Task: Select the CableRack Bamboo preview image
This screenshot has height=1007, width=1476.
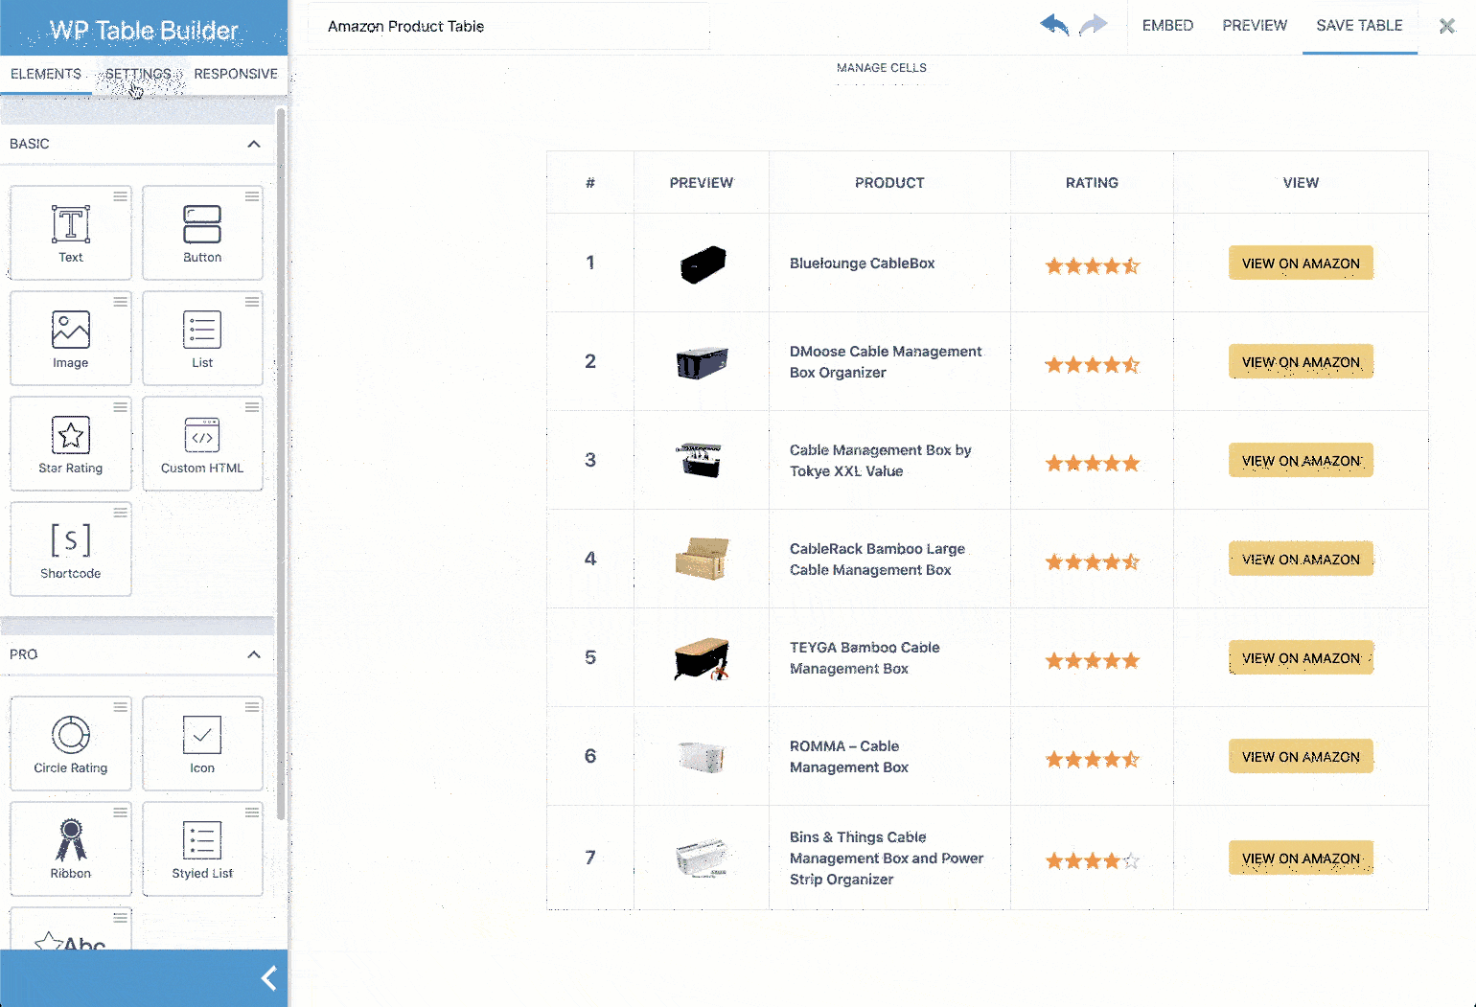Action: 703,559
